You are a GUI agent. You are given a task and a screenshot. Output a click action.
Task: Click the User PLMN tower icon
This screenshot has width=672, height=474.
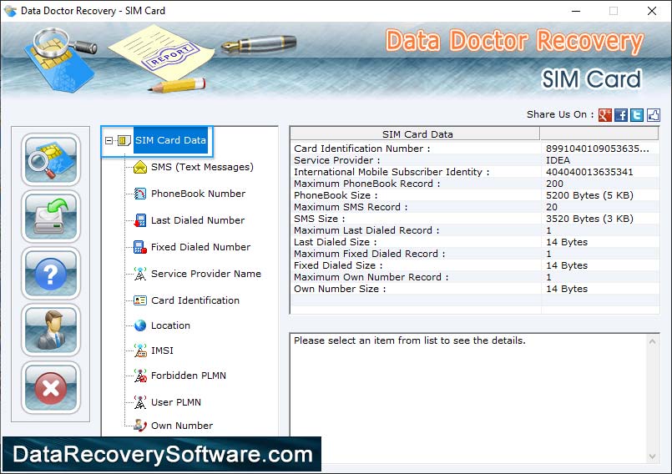140,402
